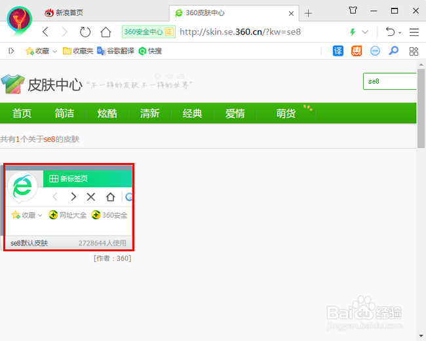Click the 2728644人使用 usage count
The image size is (426, 341).
click(x=102, y=243)
